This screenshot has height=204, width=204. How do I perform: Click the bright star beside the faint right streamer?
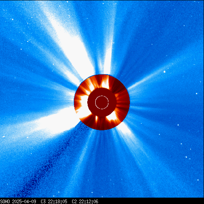coord(165,72)
